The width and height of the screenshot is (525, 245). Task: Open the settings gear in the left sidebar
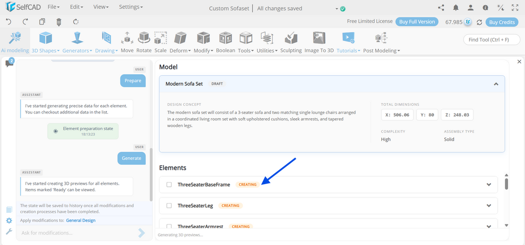pos(9,220)
